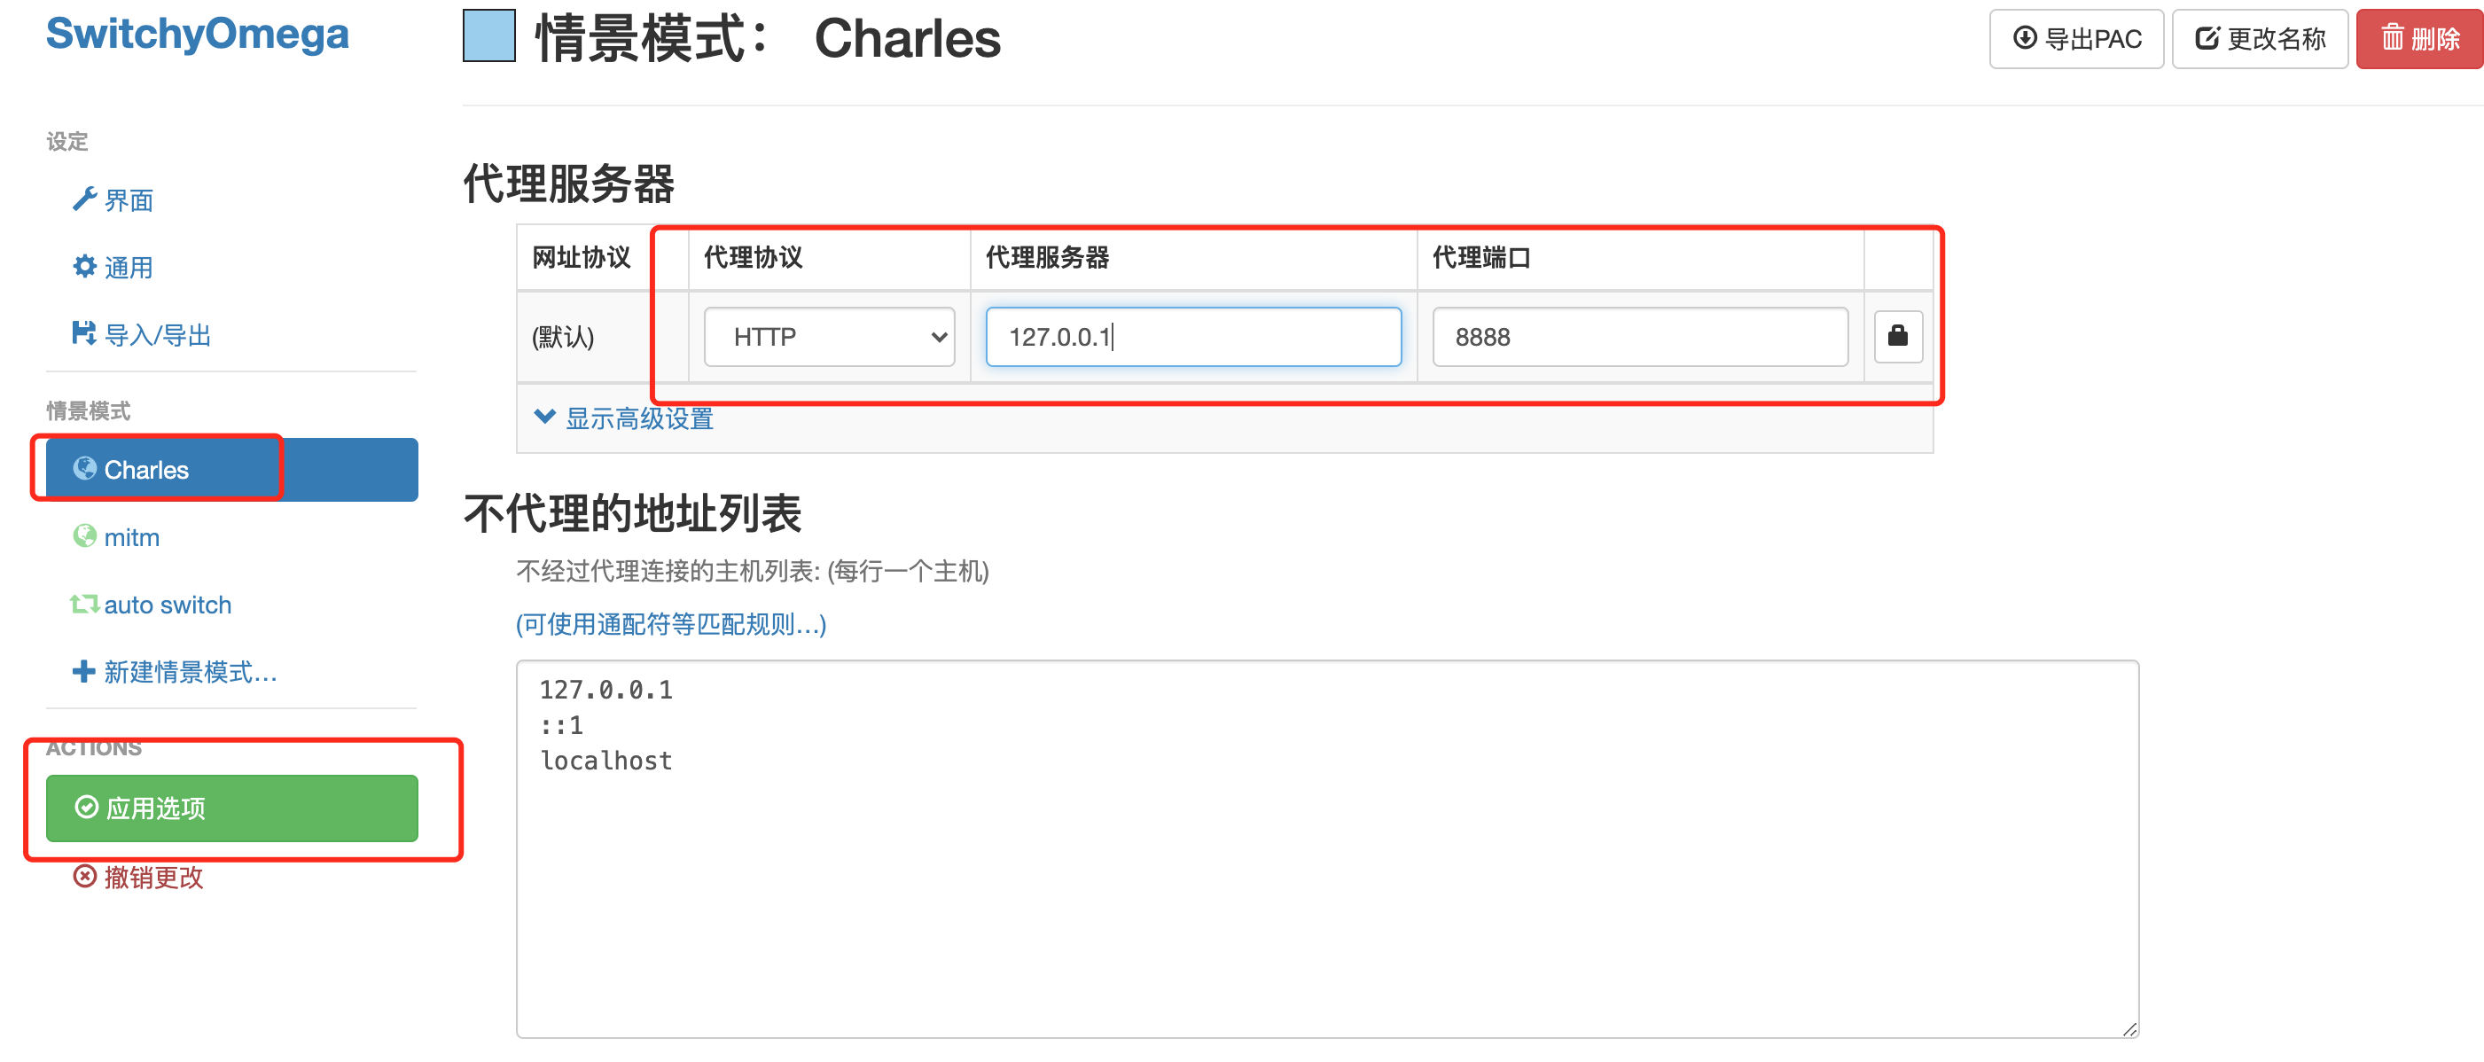The height and width of the screenshot is (1062, 2484).
Task: Open the HTTP proxy protocol dropdown
Action: pyautogui.click(x=828, y=337)
